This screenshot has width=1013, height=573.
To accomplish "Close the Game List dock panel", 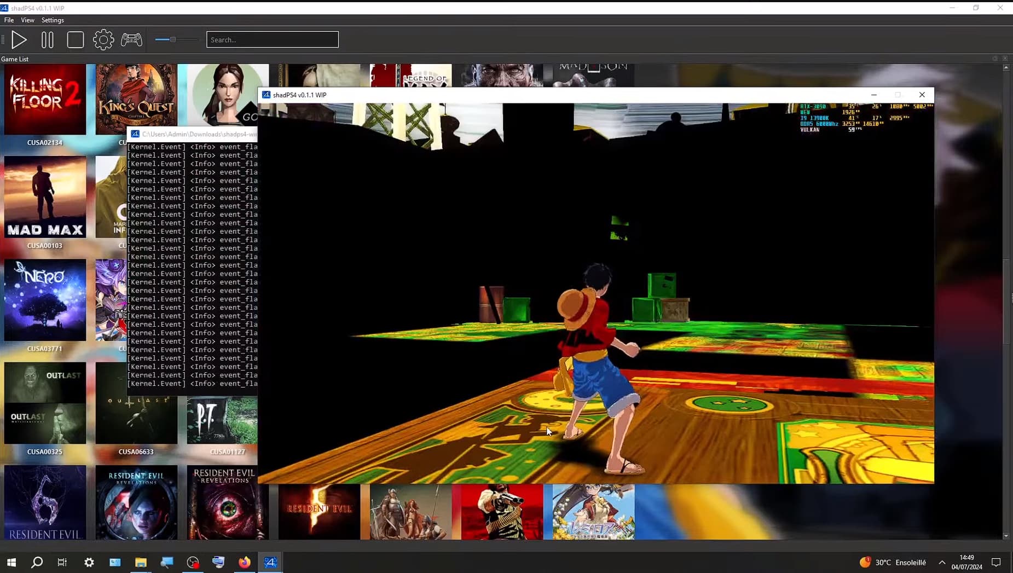I will pos(1005,59).
